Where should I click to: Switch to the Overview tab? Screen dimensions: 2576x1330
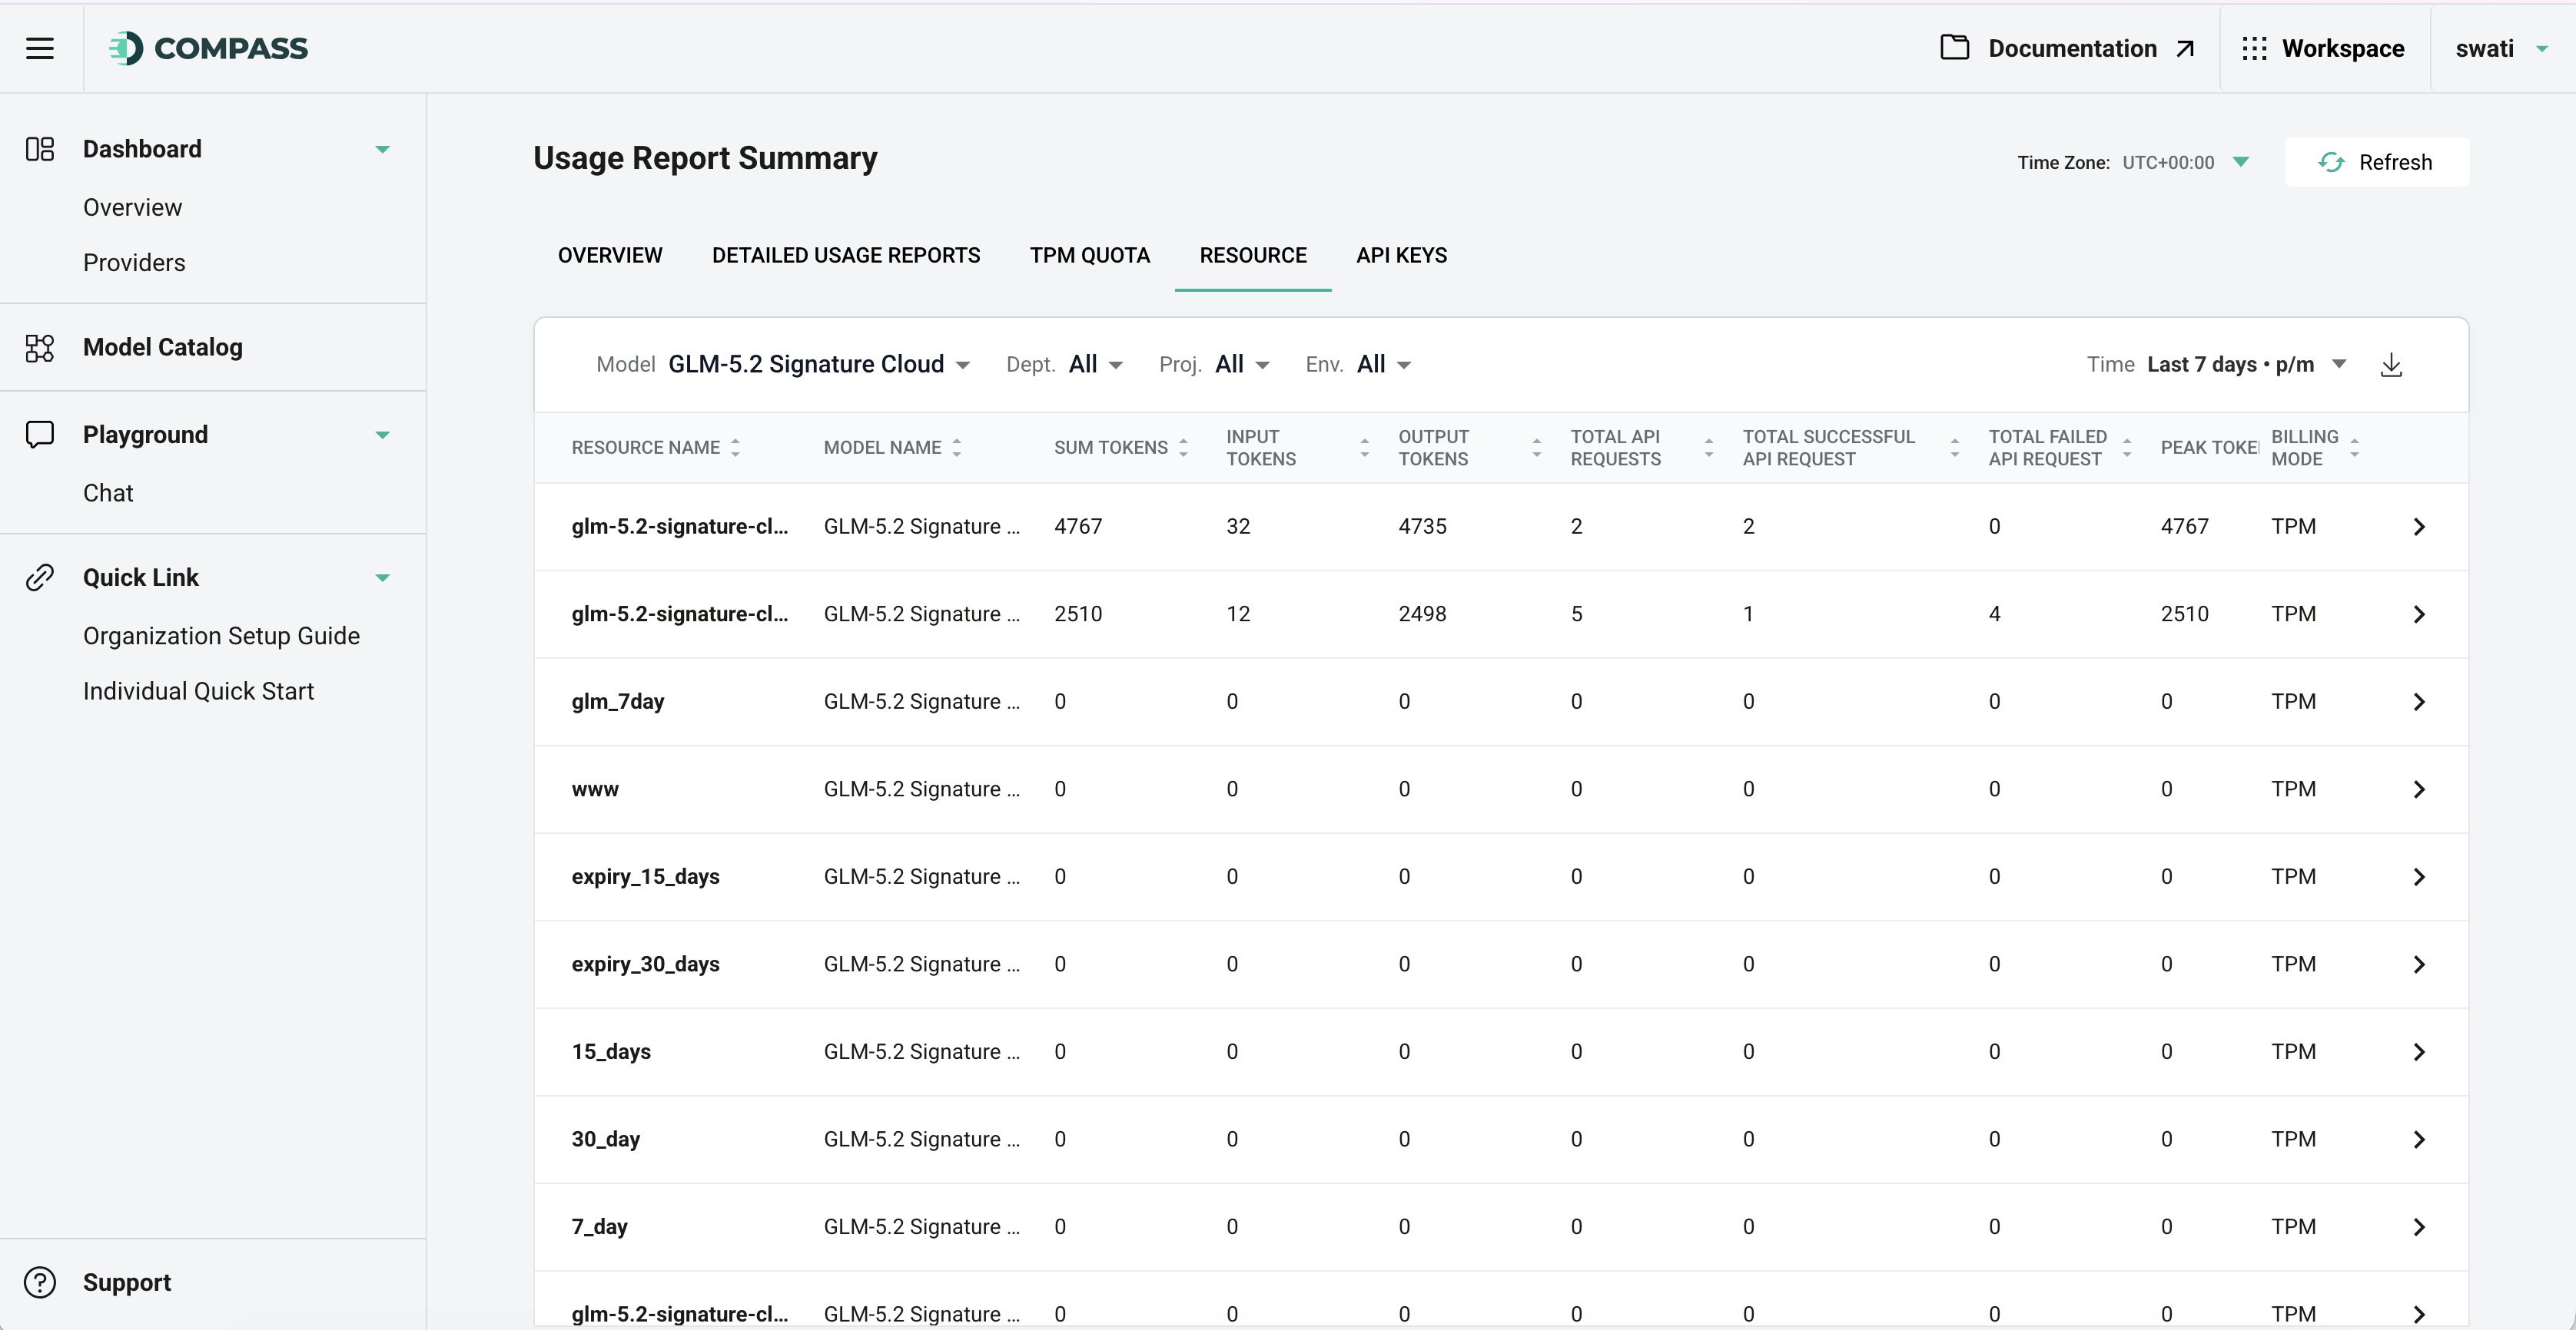(x=610, y=256)
